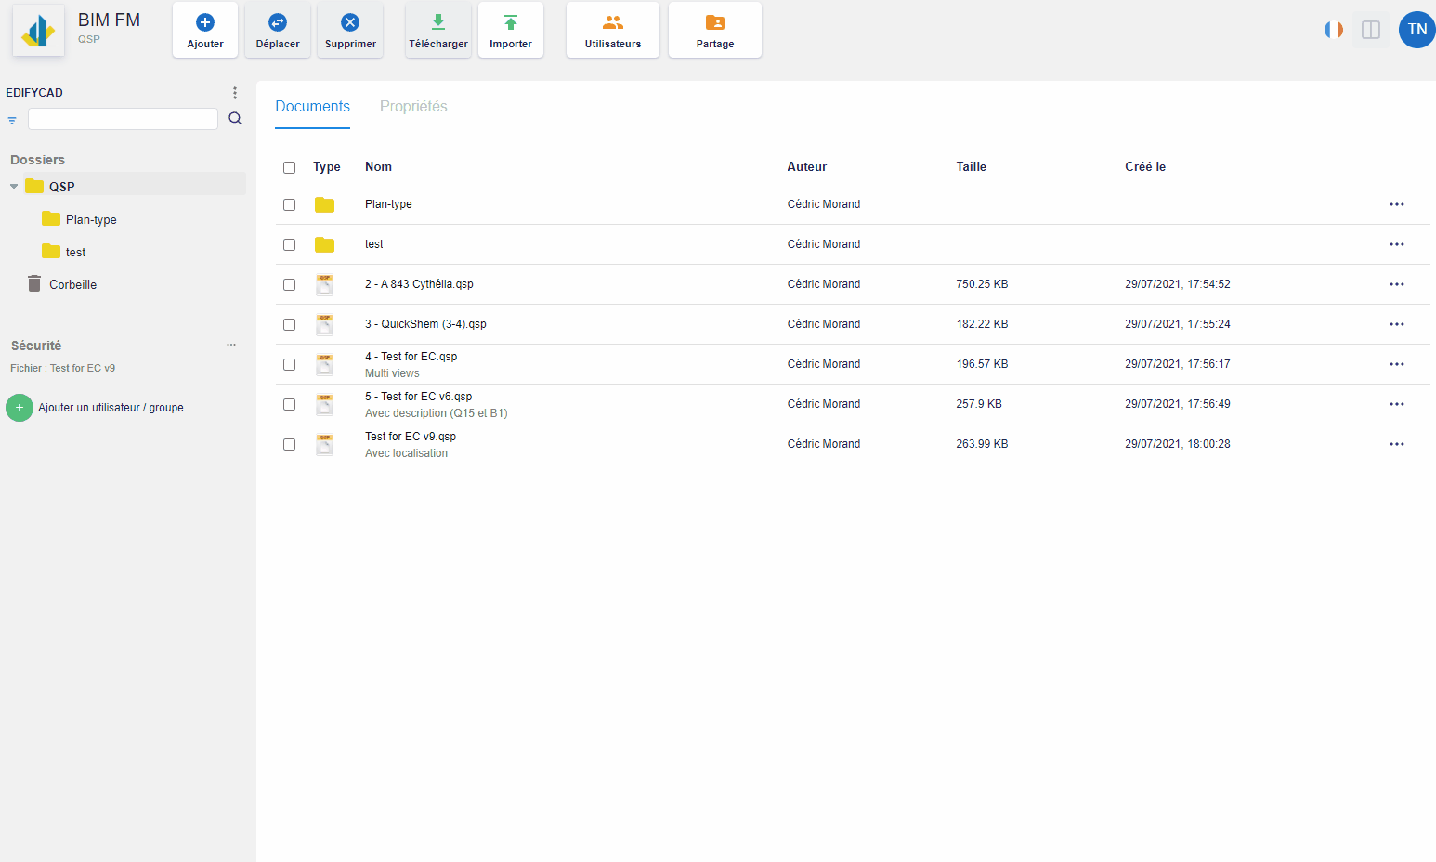Image resolution: width=1436 pixels, height=862 pixels.
Task: Select the checkbox for Test for EC v9.qsp
Action: [x=290, y=445]
